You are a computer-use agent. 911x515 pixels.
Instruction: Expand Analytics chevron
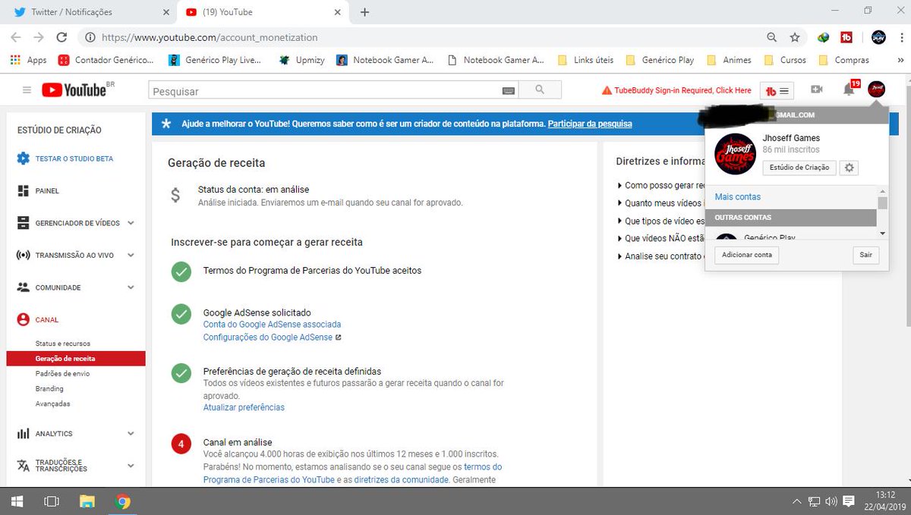pyautogui.click(x=131, y=434)
